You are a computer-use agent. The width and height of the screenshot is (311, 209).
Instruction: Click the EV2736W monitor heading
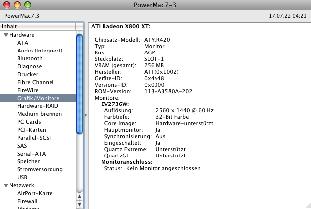click(x=115, y=104)
